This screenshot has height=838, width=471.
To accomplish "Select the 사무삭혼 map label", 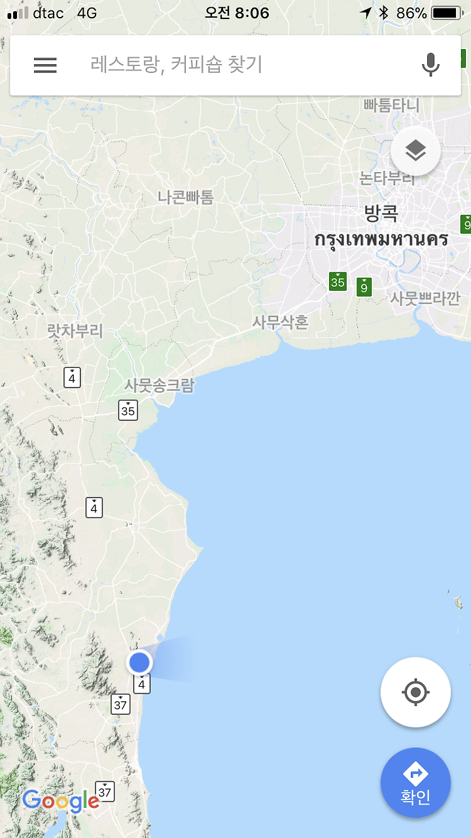I will coord(281,322).
